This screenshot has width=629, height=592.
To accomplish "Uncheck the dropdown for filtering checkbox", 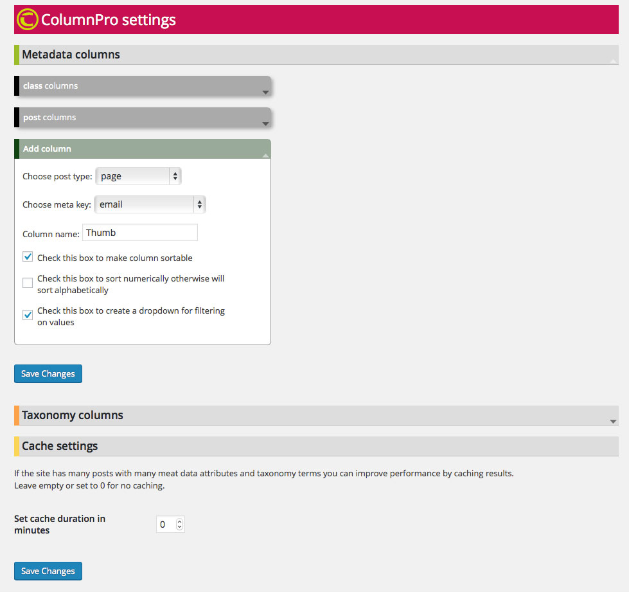I will tap(28, 315).
